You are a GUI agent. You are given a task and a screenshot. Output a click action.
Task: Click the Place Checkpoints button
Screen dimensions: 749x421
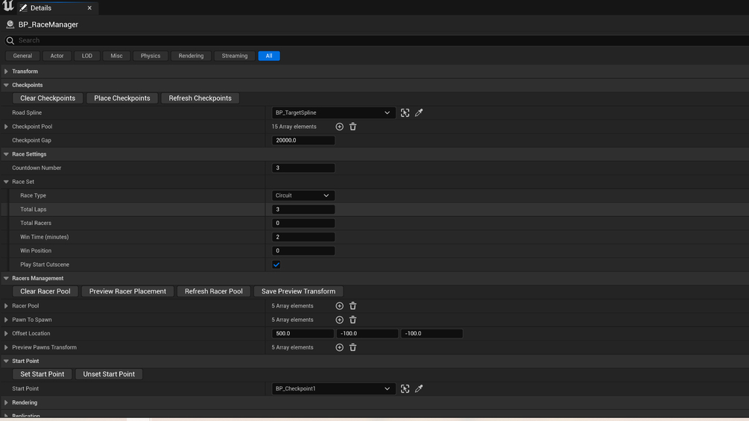tap(121, 98)
